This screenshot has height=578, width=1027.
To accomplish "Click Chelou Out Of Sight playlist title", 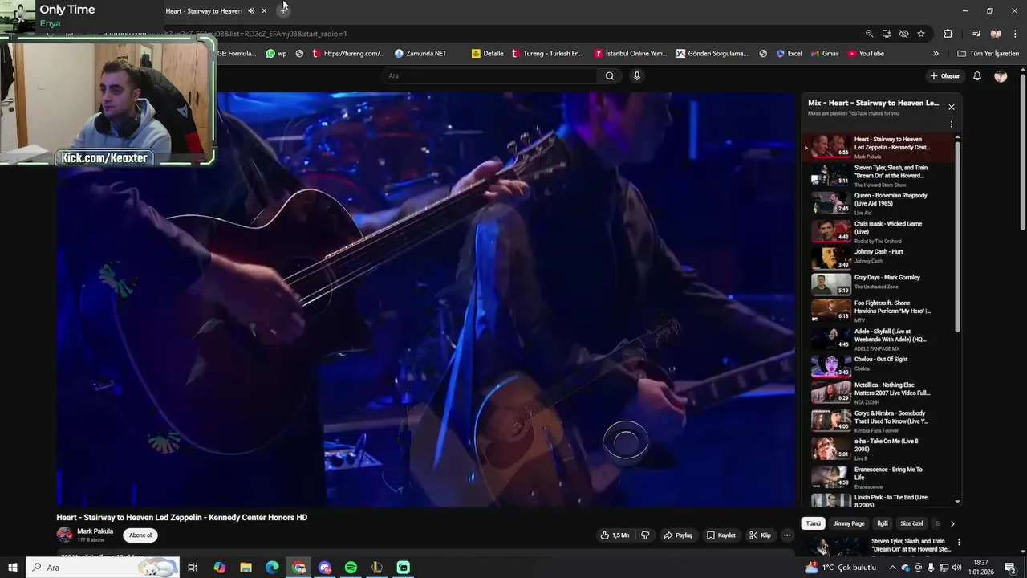I will [880, 359].
